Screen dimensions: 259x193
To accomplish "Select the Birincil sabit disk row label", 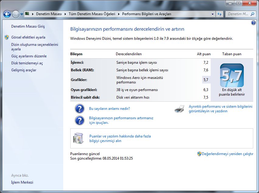I will click(x=85, y=97).
